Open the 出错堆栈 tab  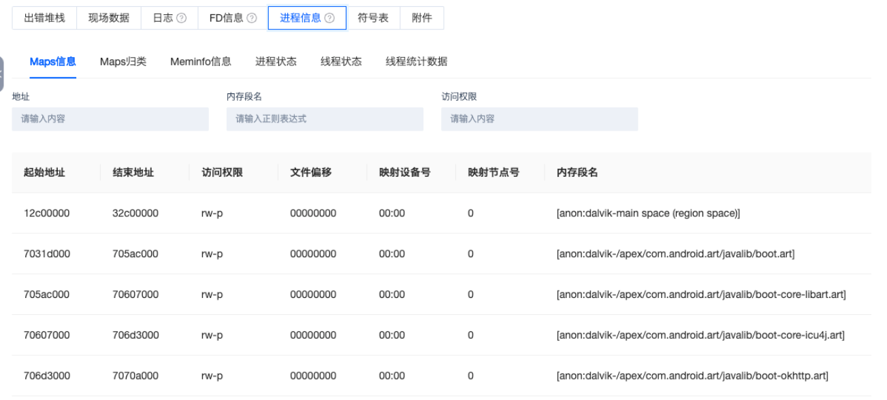point(44,18)
